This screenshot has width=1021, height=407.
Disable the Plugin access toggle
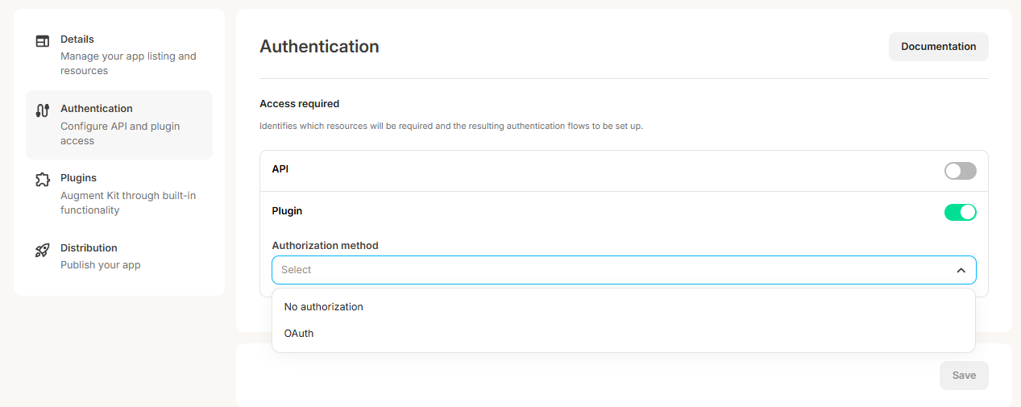coord(960,212)
